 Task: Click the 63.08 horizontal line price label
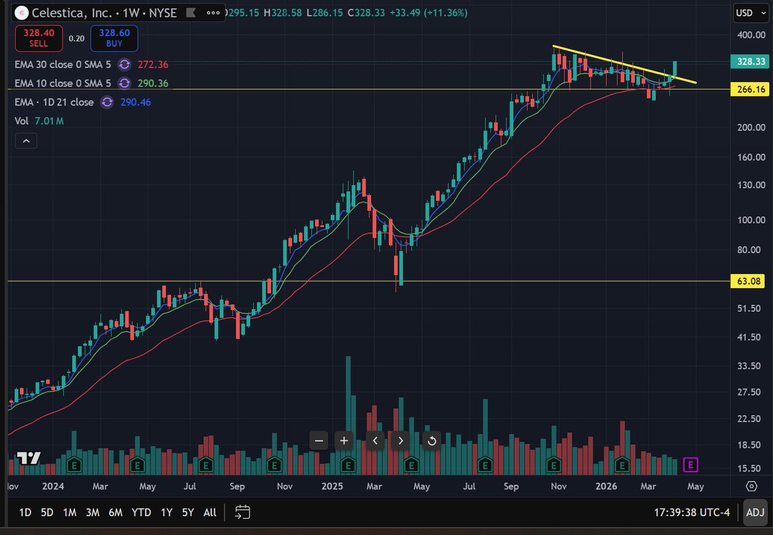[x=747, y=281]
